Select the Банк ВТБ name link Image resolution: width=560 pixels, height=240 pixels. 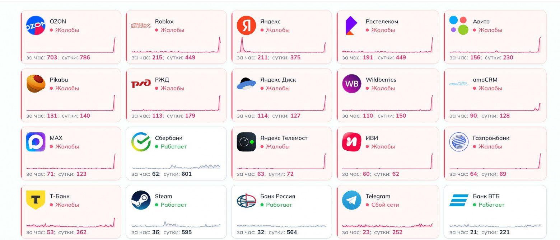[x=486, y=196]
